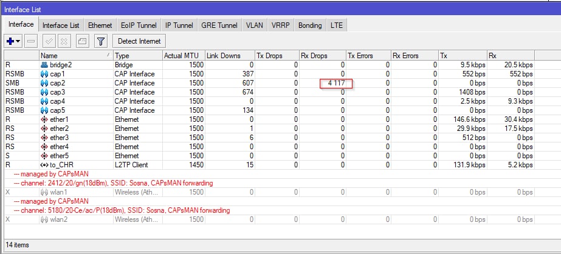Click the Tx column header
Image resolution: width=561 pixels, height=254 pixels.
tap(463, 56)
